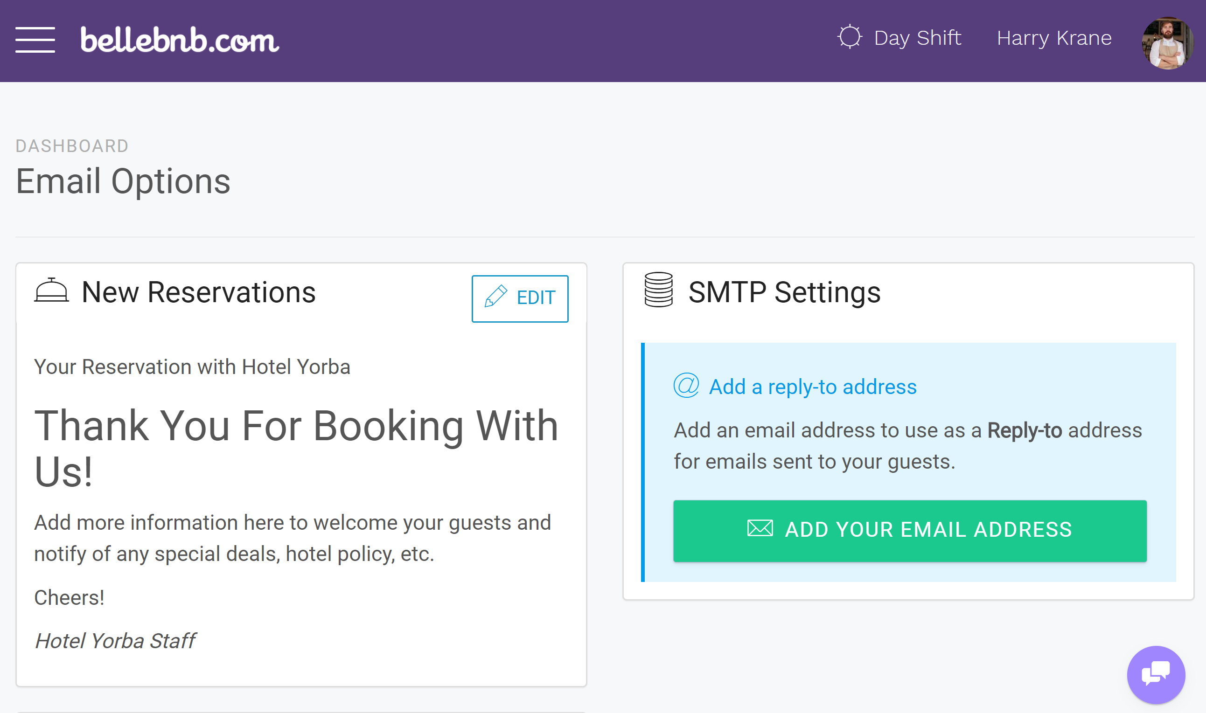
Task: Click the bellebnb.com logo
Action: click(180, 39)
